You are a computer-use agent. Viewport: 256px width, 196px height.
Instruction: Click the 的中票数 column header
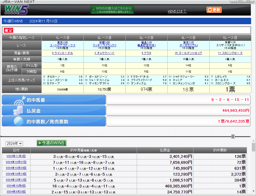220,150
